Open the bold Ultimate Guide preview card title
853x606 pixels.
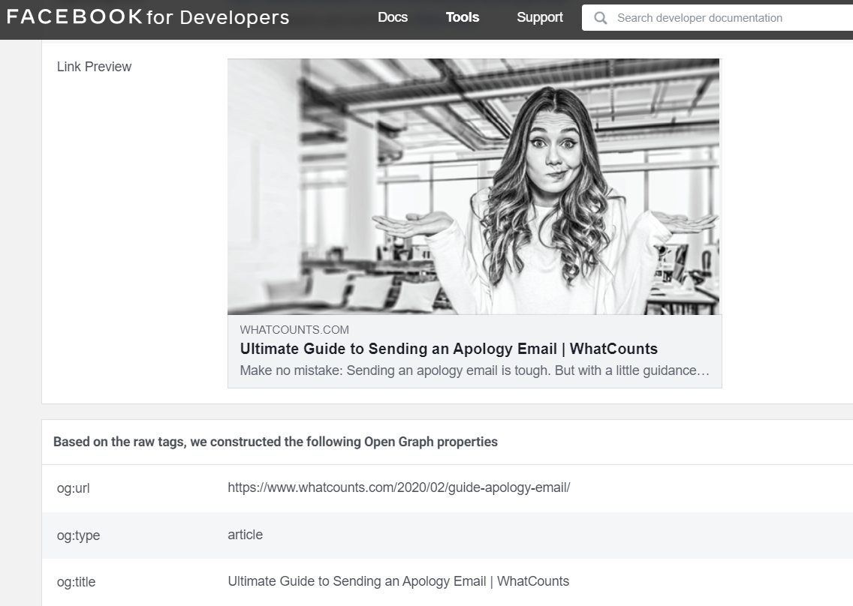(448, 349)
